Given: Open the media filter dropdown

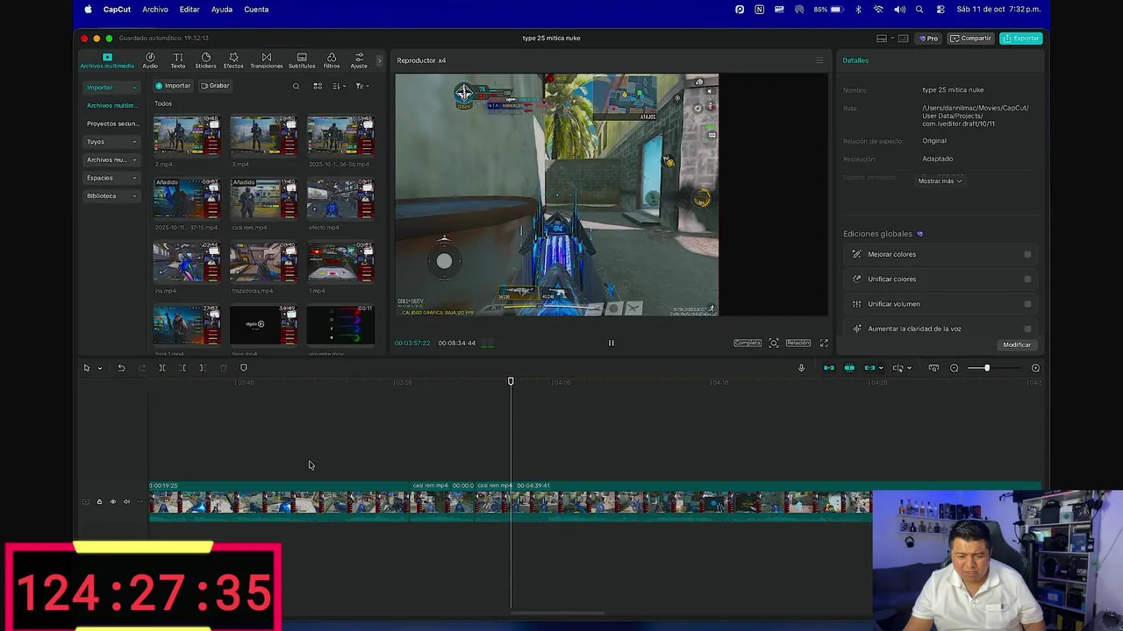Looking at the screenshot, I should click(x=361, y=86).
